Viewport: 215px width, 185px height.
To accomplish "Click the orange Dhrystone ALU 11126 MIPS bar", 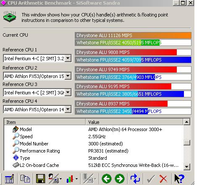I will pyautogui.click(x=133, y=35).
